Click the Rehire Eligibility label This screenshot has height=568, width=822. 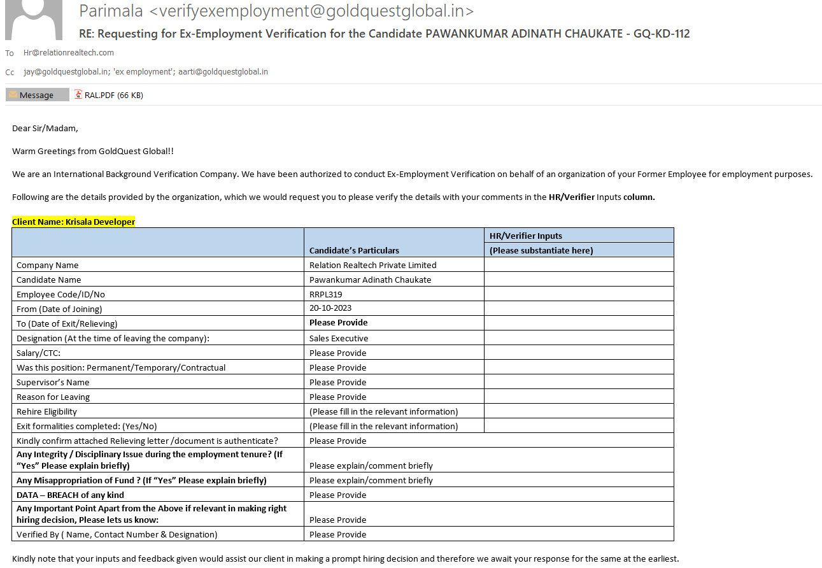47,411
